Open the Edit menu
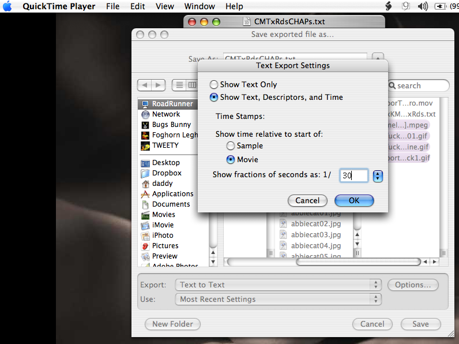 click(138, 6)
